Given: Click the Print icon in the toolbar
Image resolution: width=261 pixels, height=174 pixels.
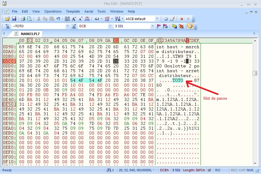Looking at the screenshot, I should coord(23,19).
